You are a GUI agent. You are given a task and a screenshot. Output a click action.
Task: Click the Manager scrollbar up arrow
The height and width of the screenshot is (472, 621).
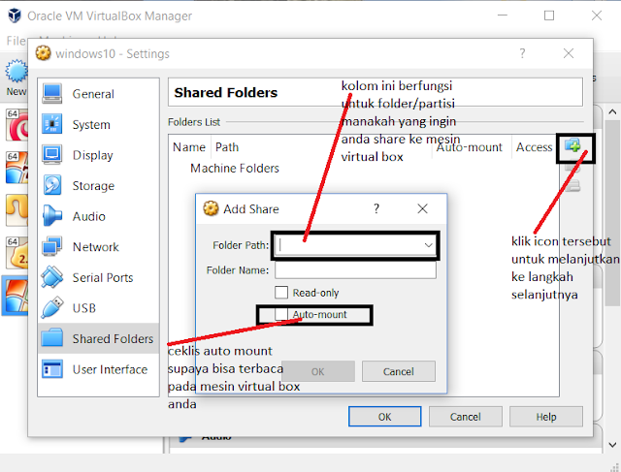612,111
